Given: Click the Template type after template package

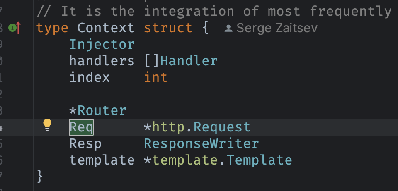Looking at the screenshot, I should [x=259, y=160].
